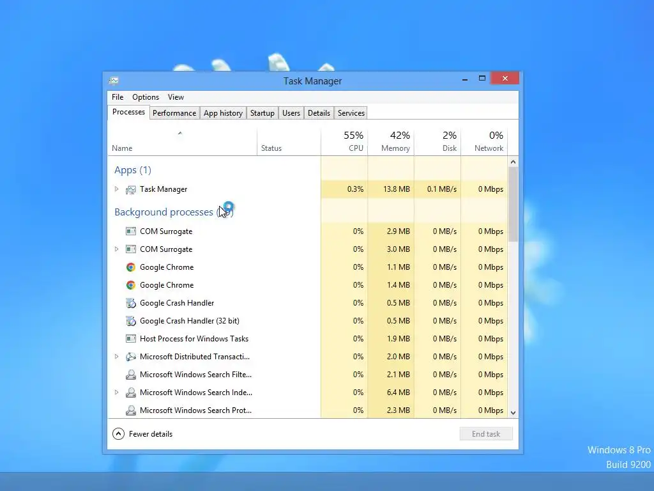654x491 pixels.
Task: Sort processes by Network column
Action: [484, 142]
